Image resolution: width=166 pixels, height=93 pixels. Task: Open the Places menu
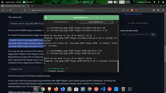(x=19, y=2)
